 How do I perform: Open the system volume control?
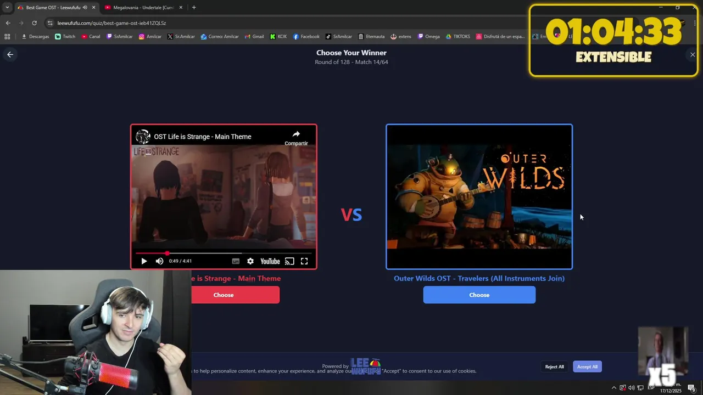point(632,388)
